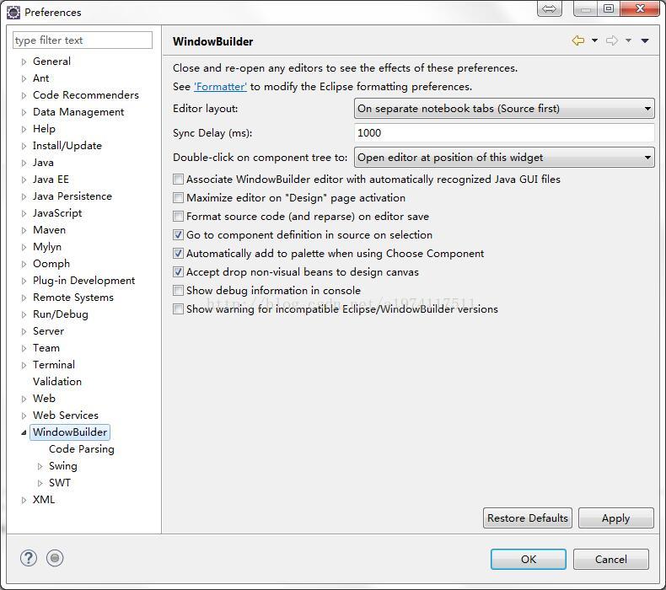
Task: Select Code Recommenders category
Action: (x=86, y=94)
